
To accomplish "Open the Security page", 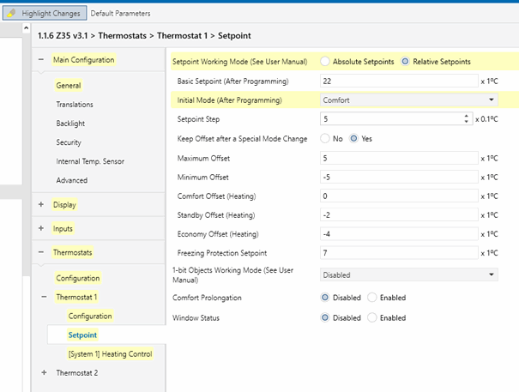I will 69,142.
